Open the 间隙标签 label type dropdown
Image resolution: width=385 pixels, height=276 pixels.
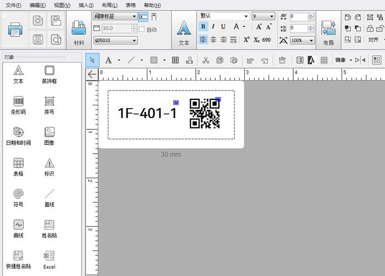pos(116,16)
